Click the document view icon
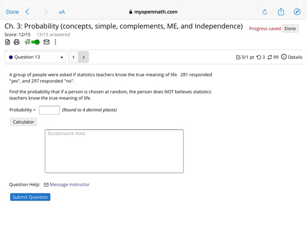The image size is (307, 230). pyautogui.click(x=7, y=42)
